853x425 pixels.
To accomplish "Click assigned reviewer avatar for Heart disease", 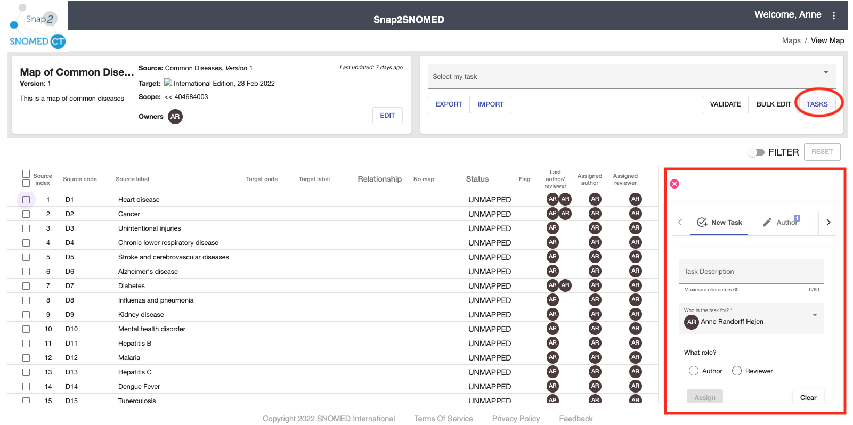I will tap(635, 199).
